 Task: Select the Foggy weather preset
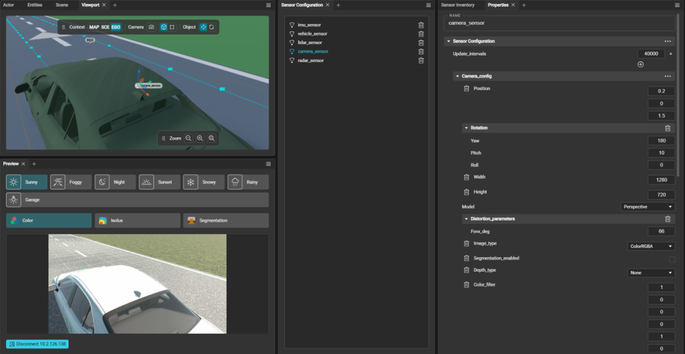[x=71, y=182]
